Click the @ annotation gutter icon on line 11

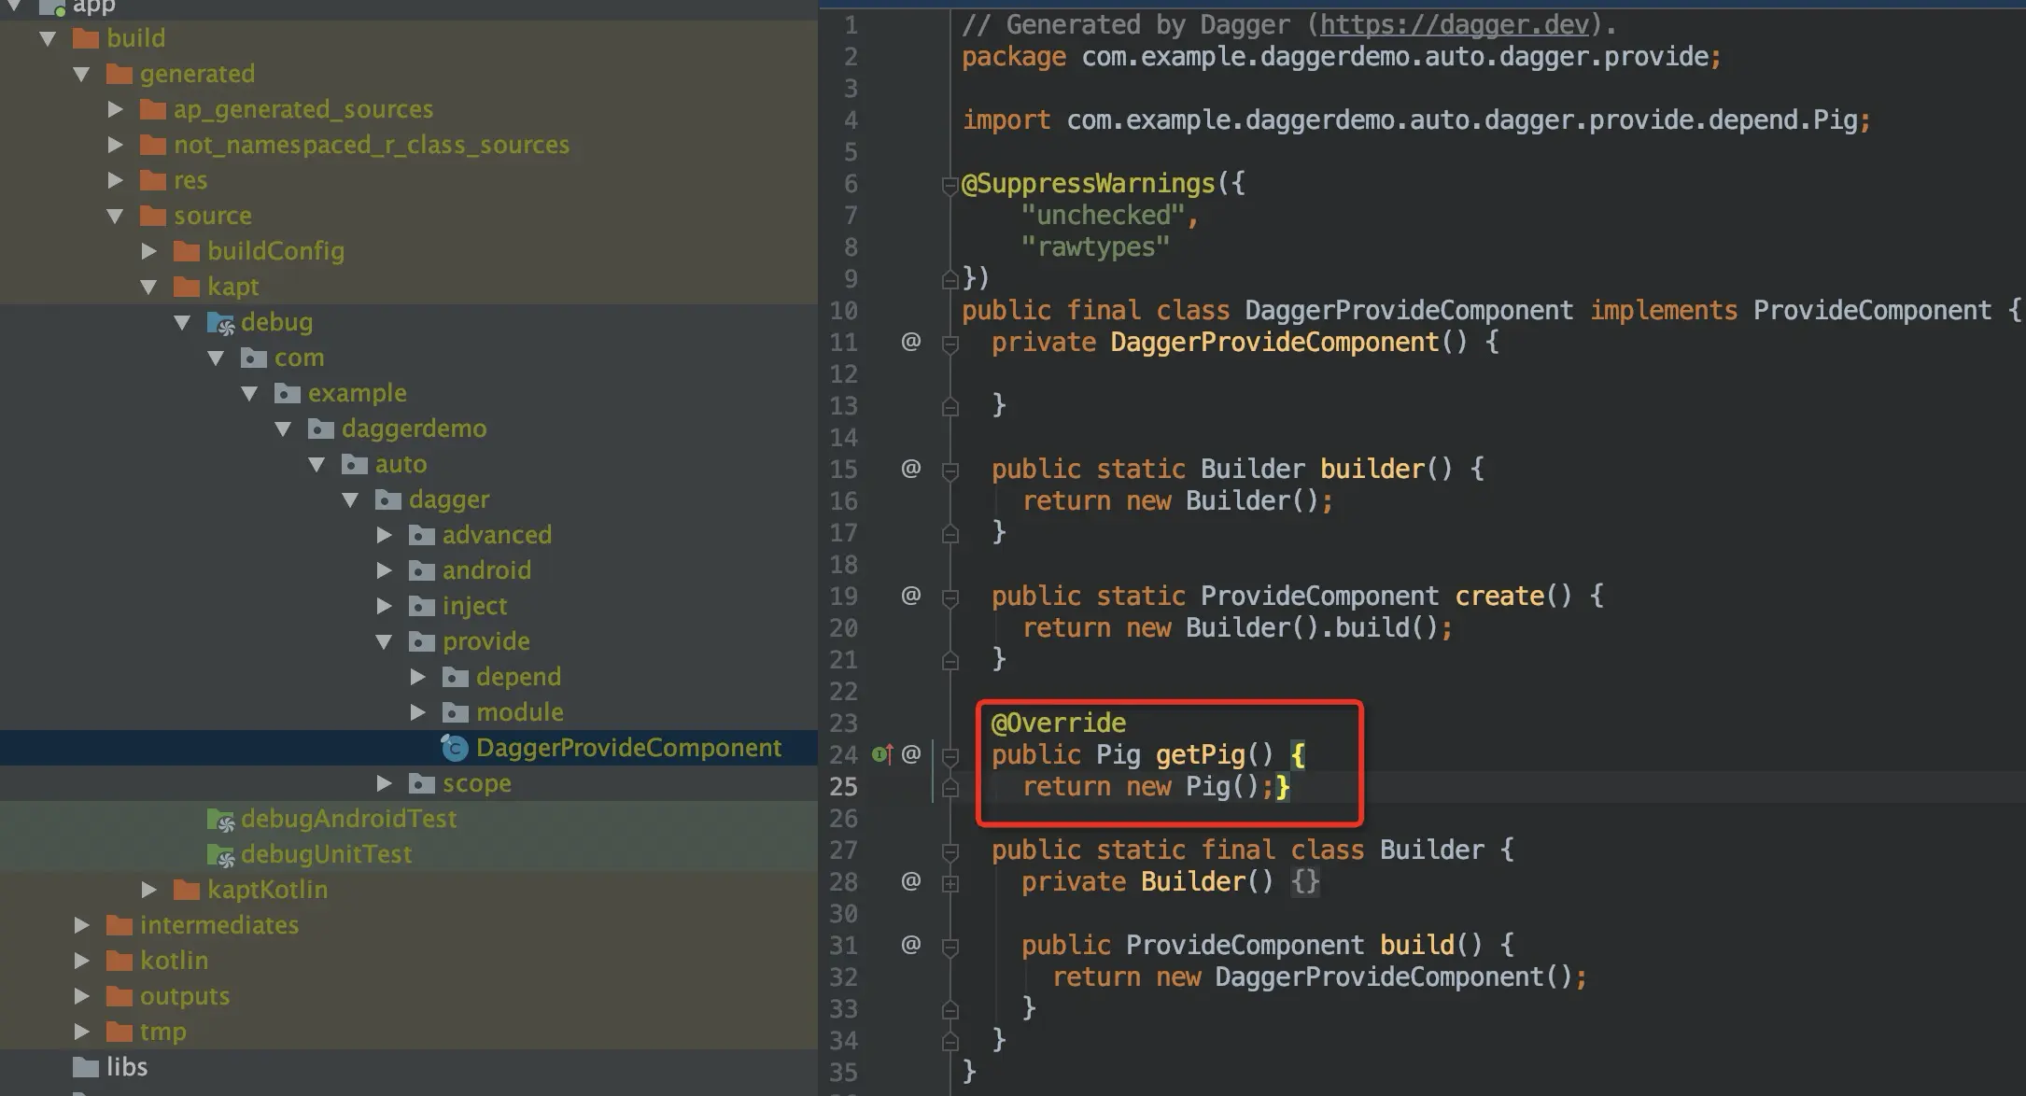(x=910, y=342)
